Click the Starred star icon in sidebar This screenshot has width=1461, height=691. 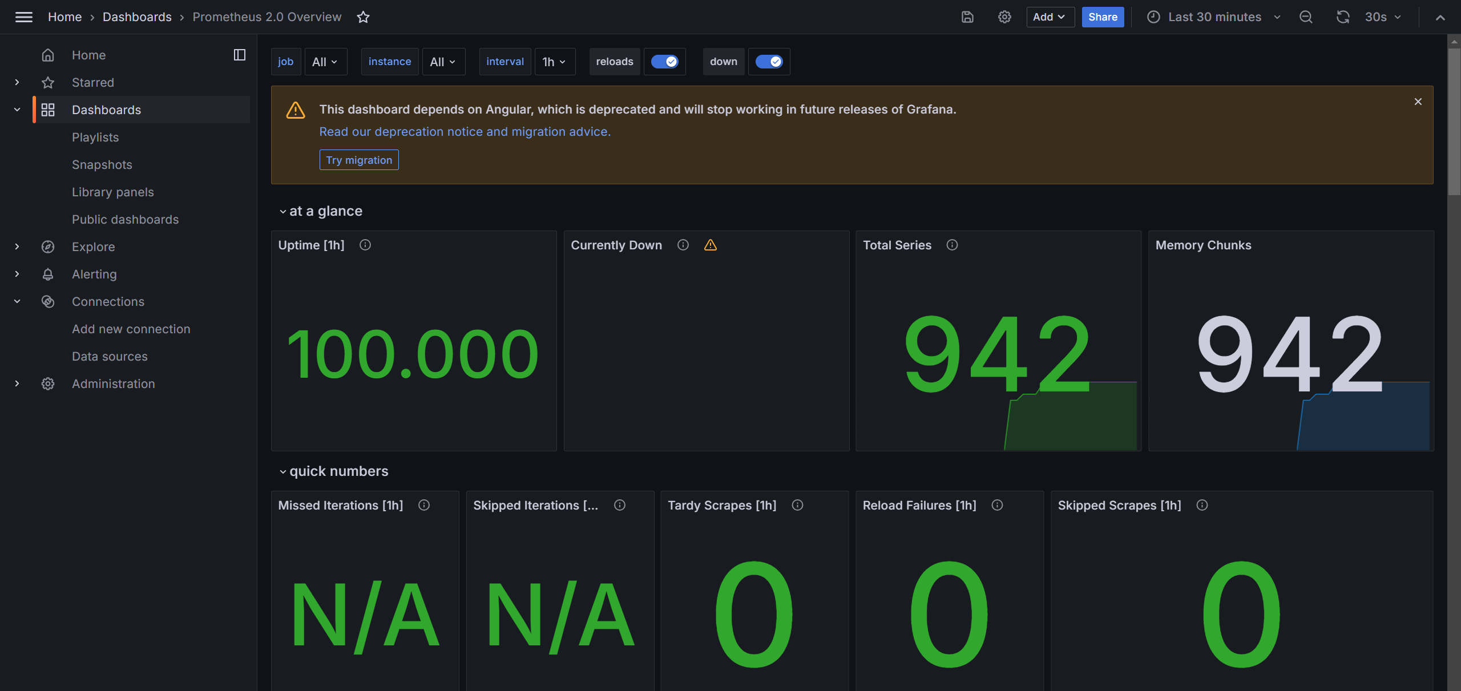coord(48,82)
